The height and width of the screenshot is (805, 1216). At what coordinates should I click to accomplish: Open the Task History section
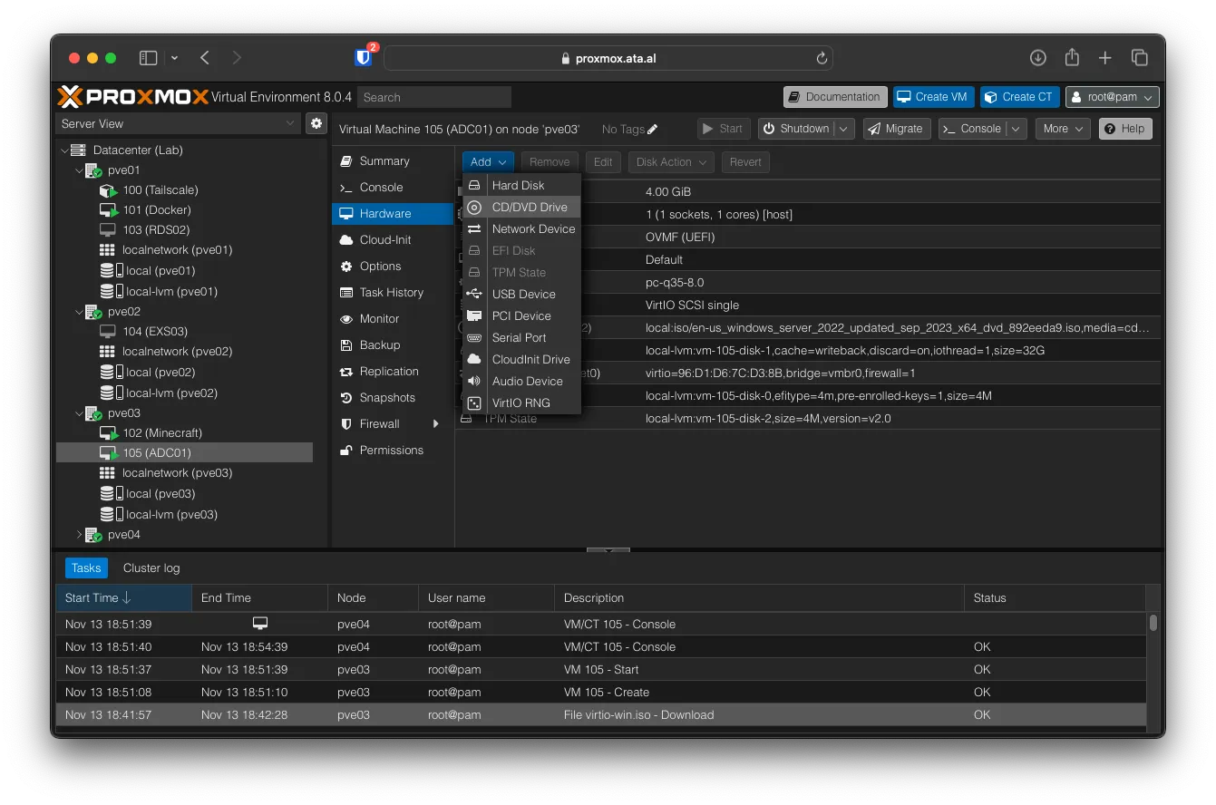(393, 293)
